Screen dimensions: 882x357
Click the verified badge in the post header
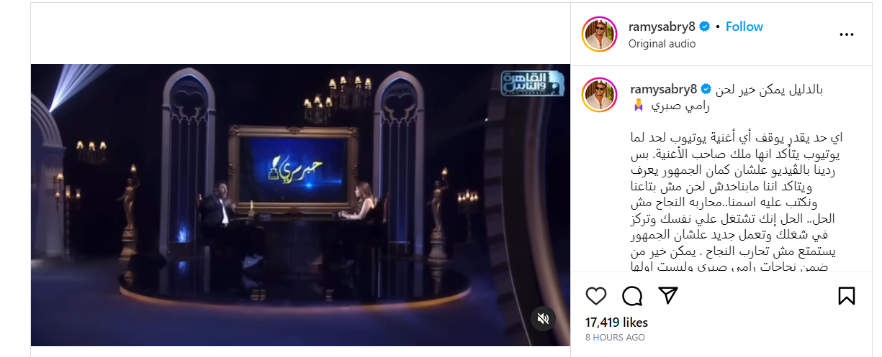(705, 27)
